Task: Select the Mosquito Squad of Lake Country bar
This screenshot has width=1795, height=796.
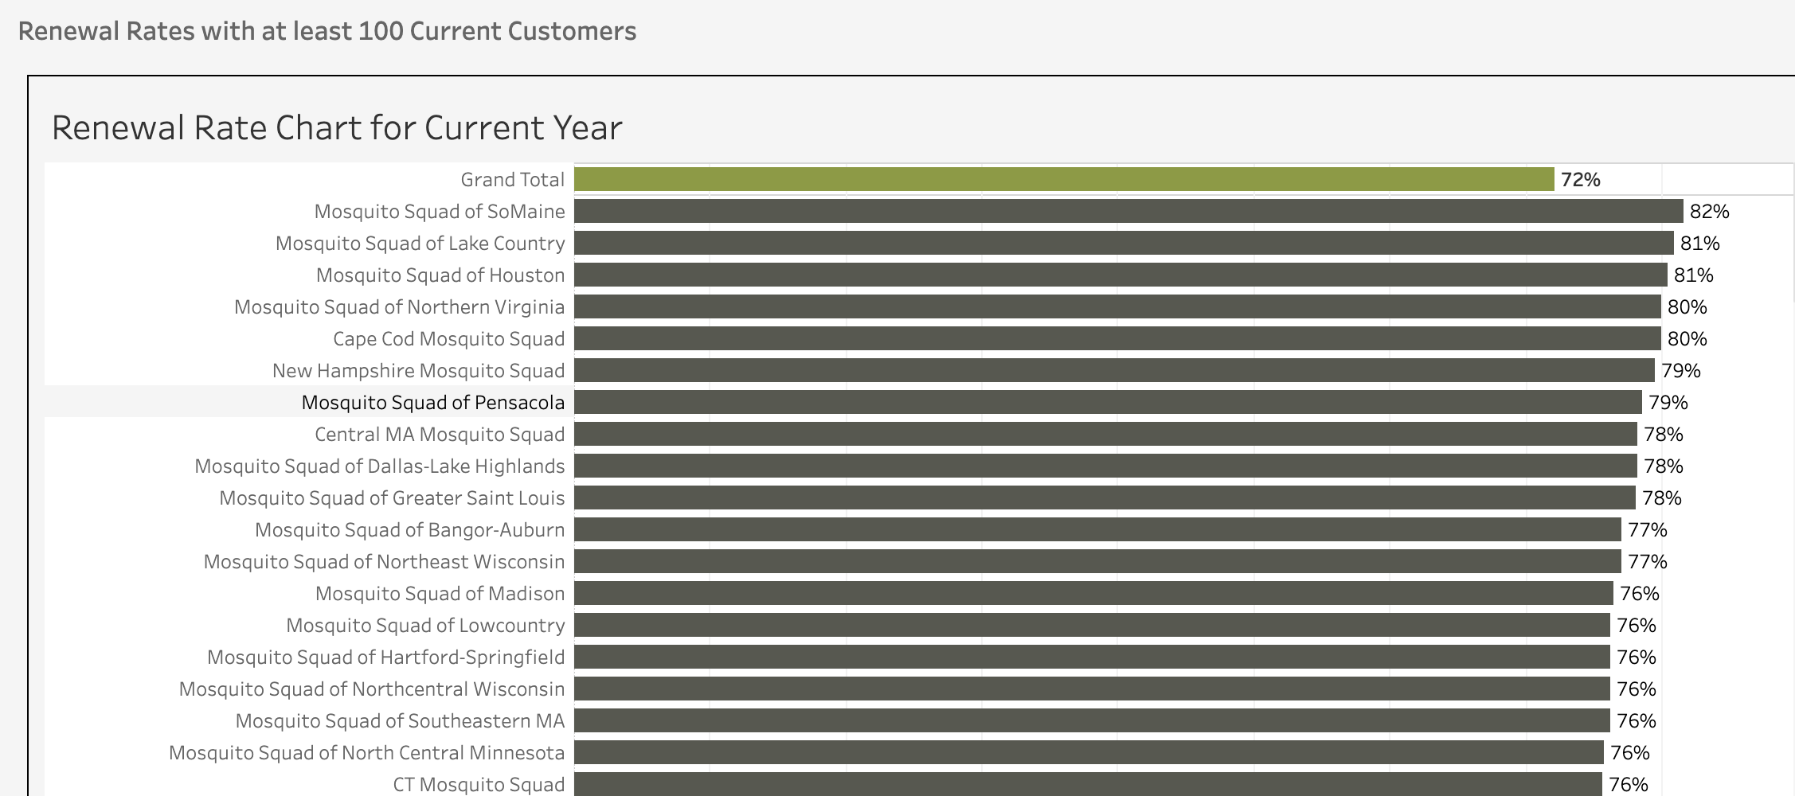Action: click(x=1123, y=243)
